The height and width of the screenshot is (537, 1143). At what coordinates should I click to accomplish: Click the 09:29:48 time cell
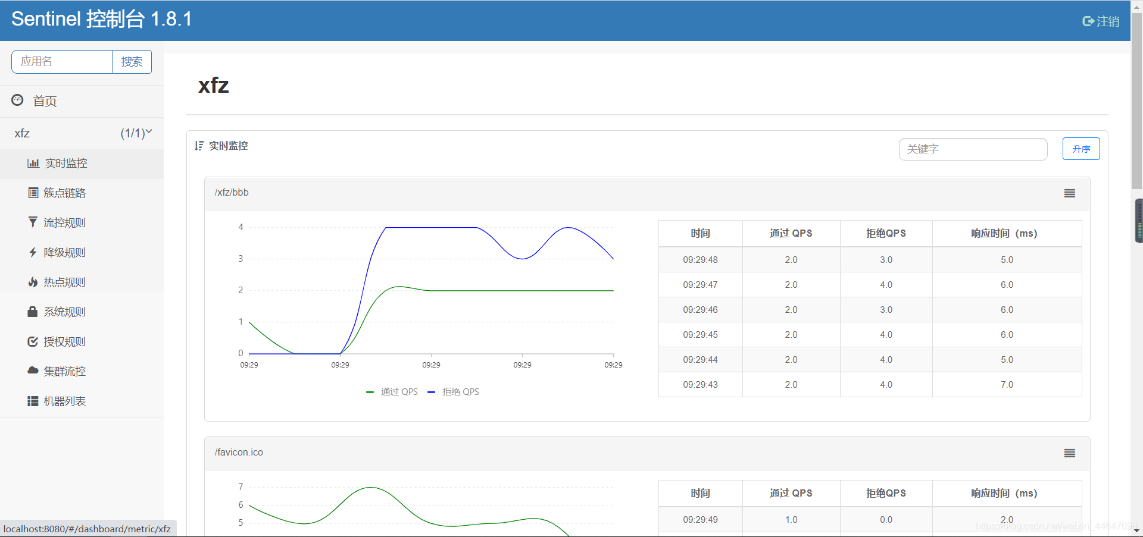[700, 260]
